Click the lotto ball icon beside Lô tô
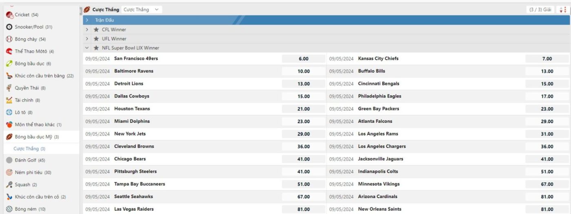This screenshot has width=571, height=214. tap(9, 113)
